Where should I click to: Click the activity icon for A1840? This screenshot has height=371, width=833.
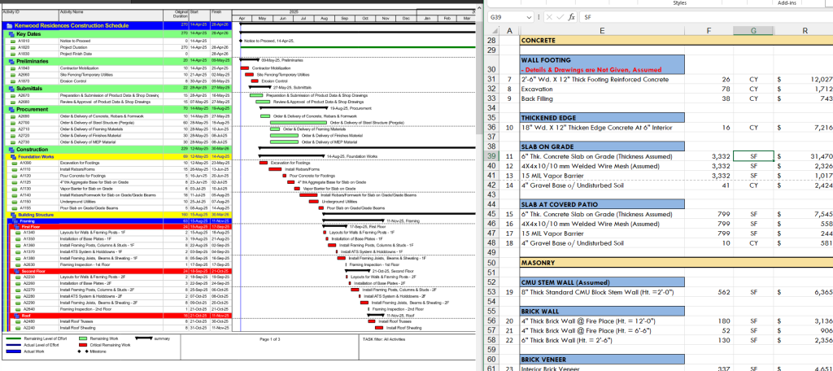pyautogui.click(x=13, y=68)
